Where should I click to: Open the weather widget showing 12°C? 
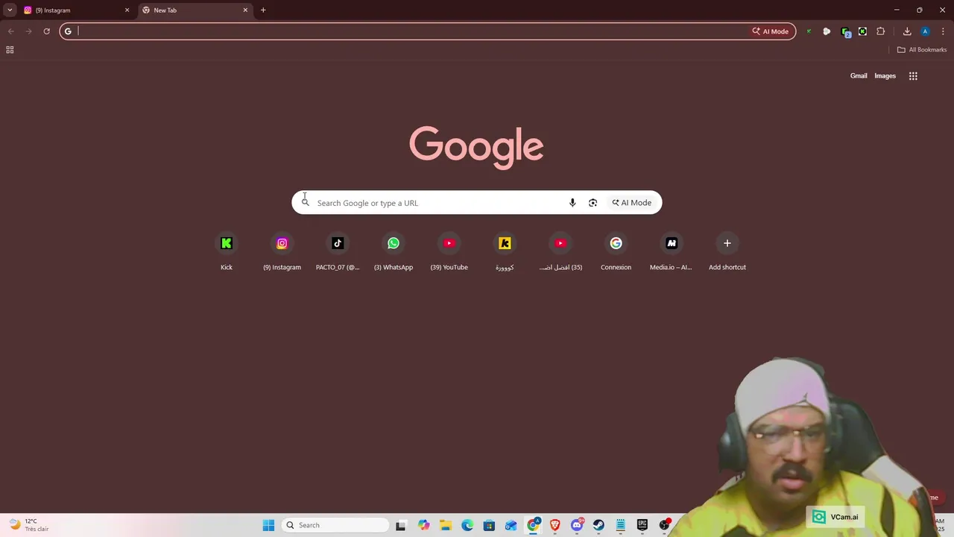pos(30,525)
